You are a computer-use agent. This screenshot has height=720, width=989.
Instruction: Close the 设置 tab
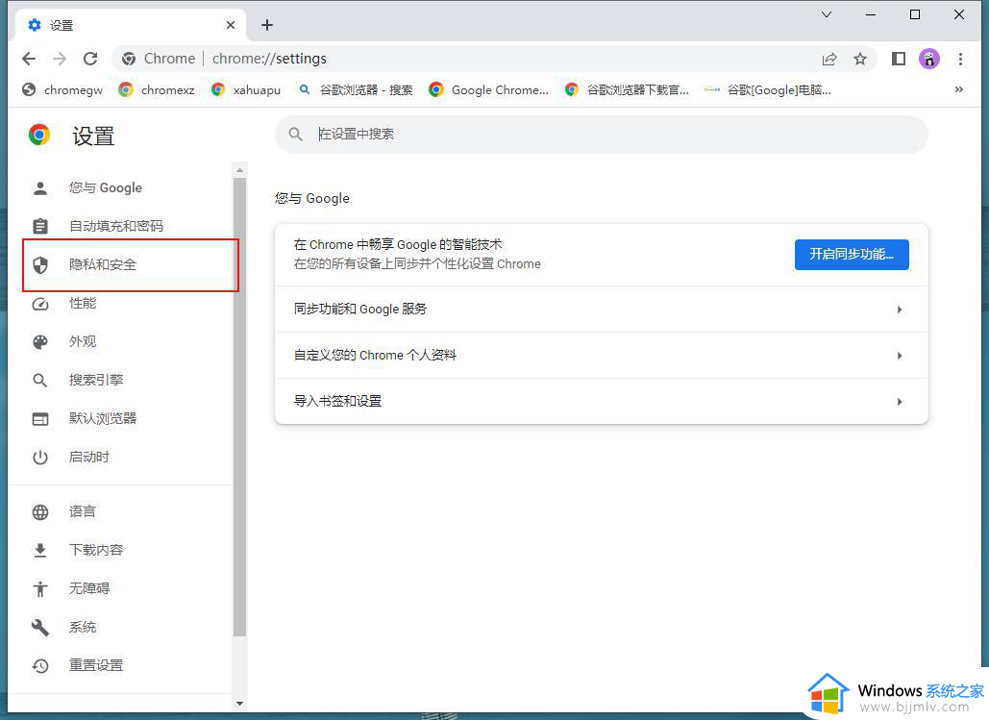231,25
